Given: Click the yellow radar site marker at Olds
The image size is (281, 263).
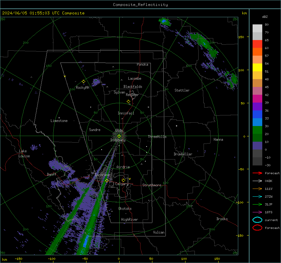Looking at the screenshot, I should point(119,136).
